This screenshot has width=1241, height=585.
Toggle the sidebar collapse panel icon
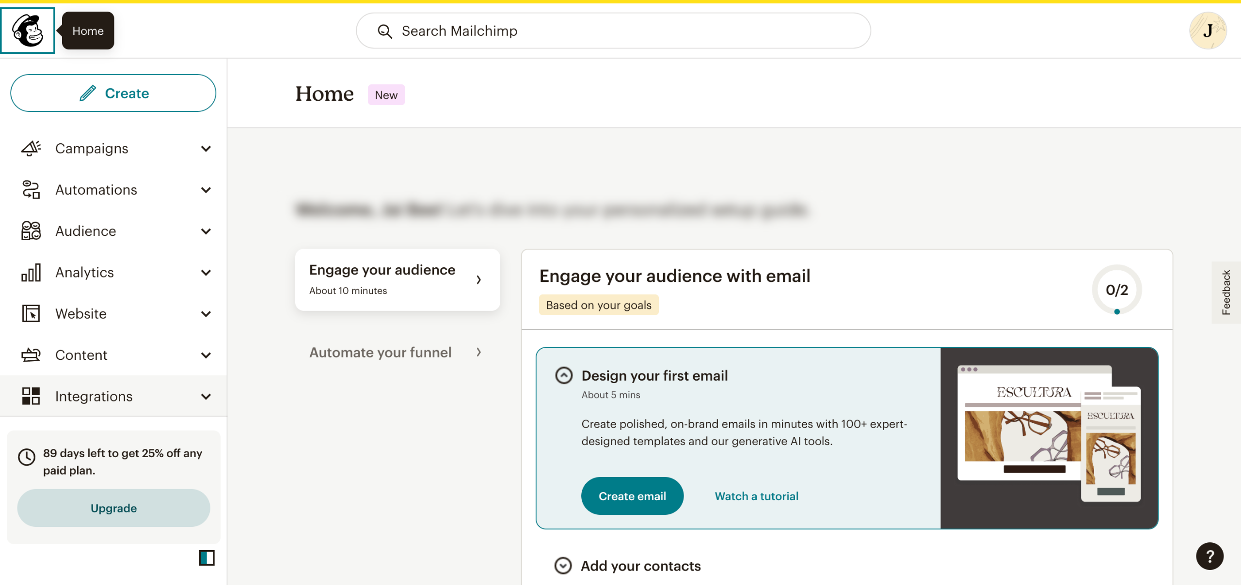click(207, 558)
